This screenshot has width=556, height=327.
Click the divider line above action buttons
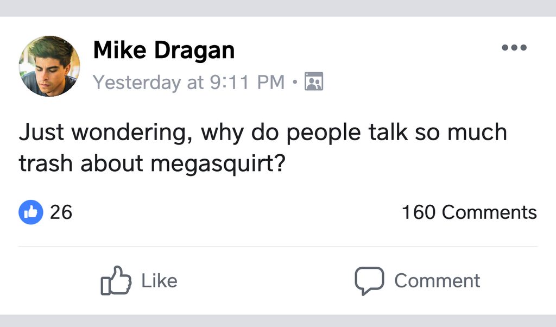(278, 246)
